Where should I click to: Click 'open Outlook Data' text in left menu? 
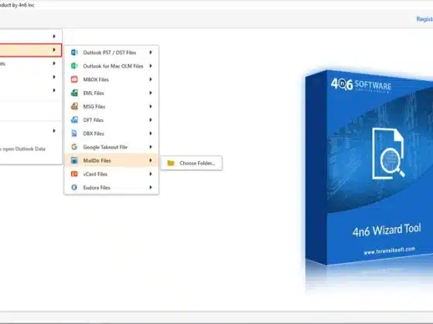[24, 149]
